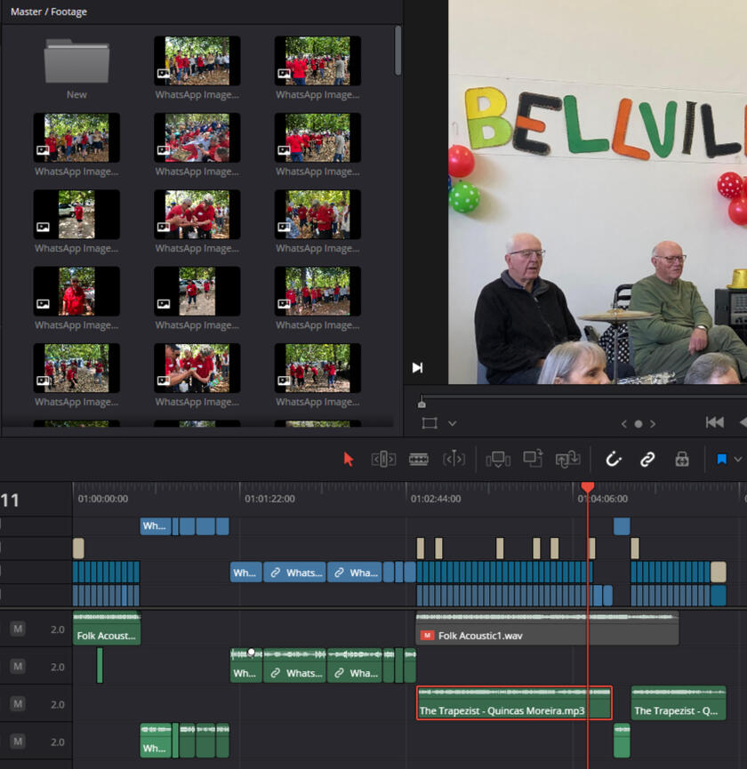Click the Replace Clip icon

point(568,460)
